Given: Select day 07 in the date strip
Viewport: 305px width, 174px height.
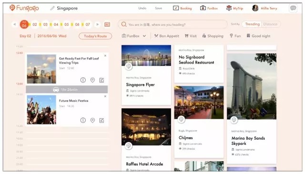Looking at the screenshot, I should (88, 24).
